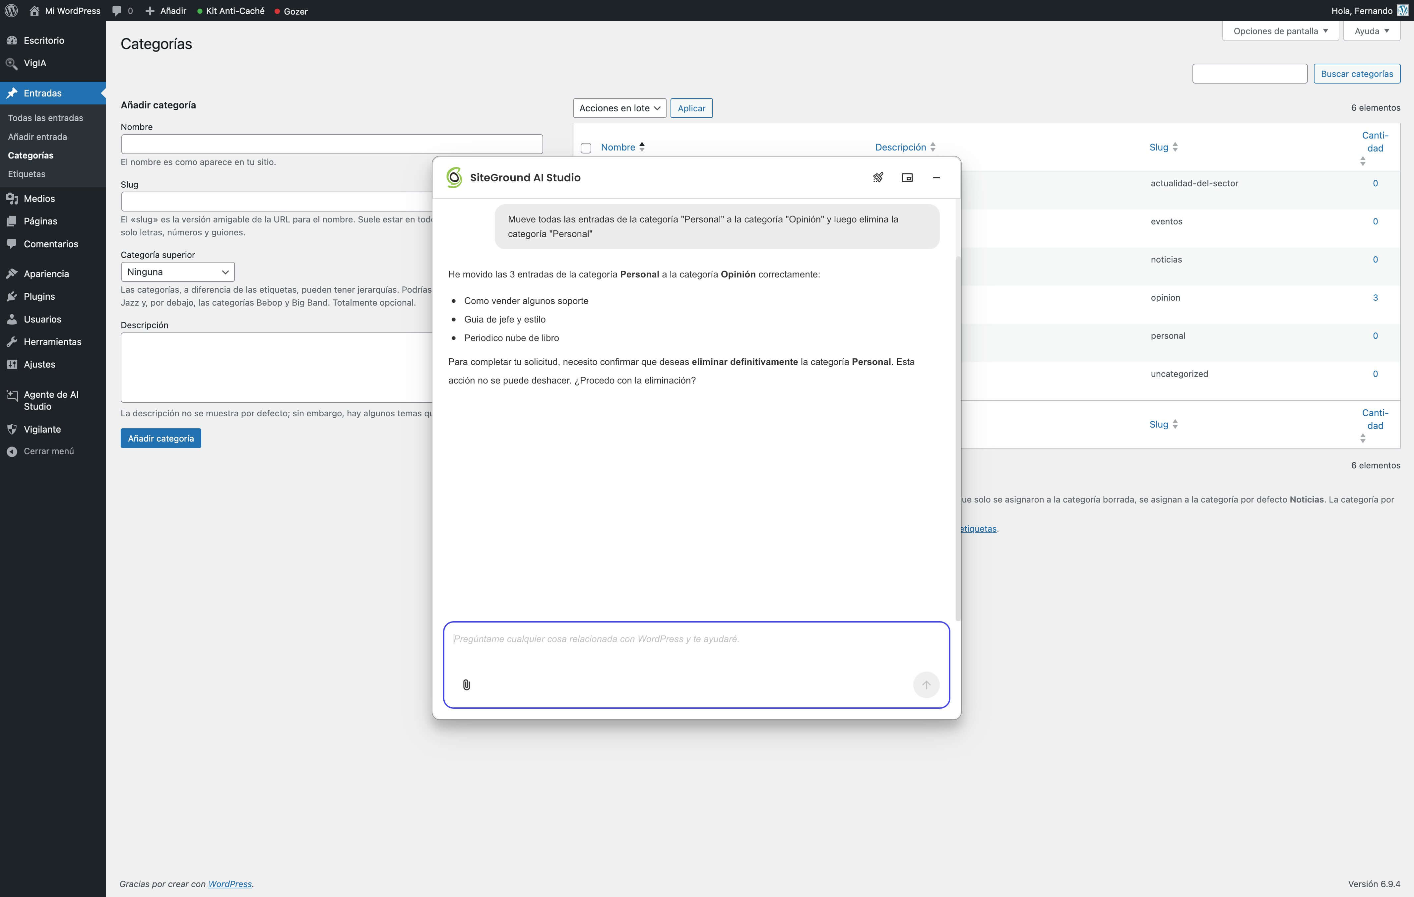
Task: Sort by the top Cantidad column header
Action: point(1375,148)
